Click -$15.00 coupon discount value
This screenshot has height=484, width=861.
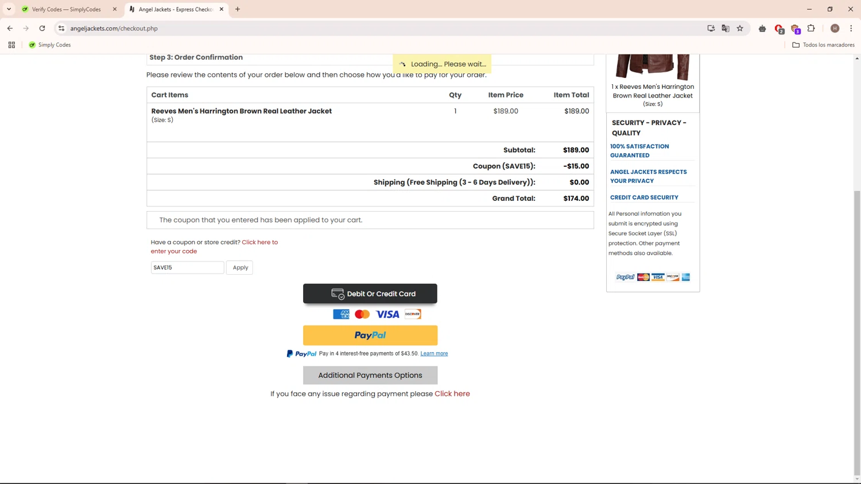576,166
